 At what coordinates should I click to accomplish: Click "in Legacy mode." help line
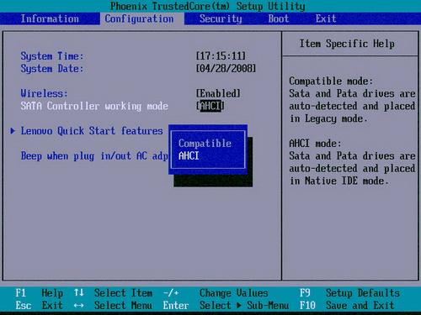328,118
